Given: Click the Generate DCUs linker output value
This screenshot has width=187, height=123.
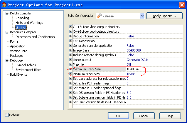Looking at the screenshot, I should 137,60.
